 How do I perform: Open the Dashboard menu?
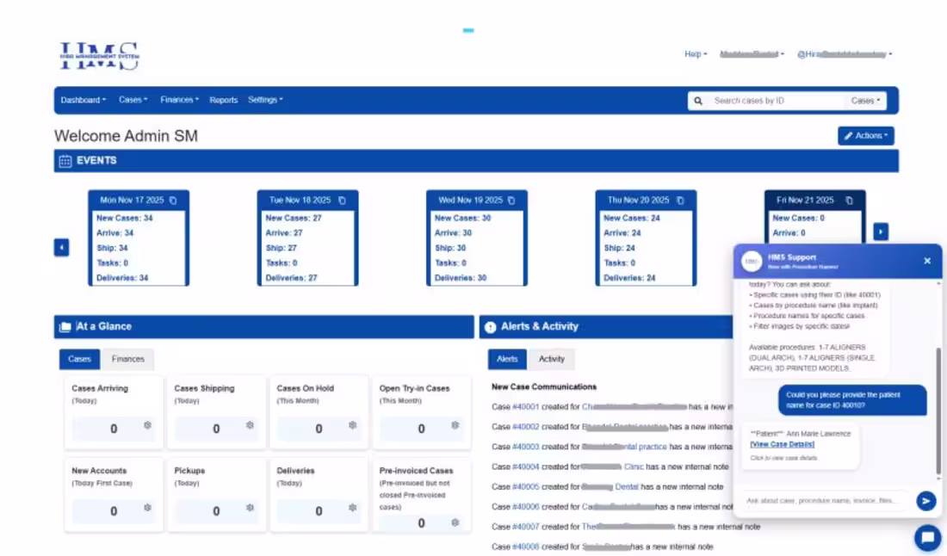pyautogui.click(x=84, y=100)
